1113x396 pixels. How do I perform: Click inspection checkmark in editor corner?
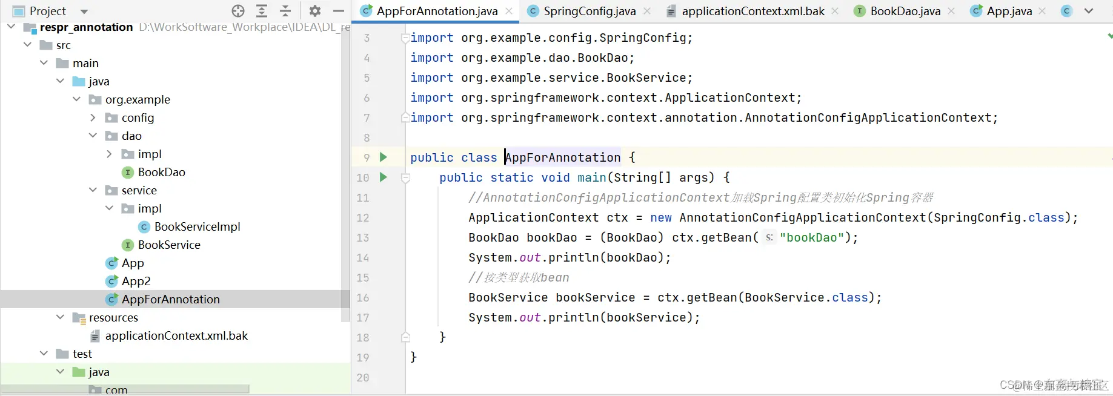point(1110,36)
